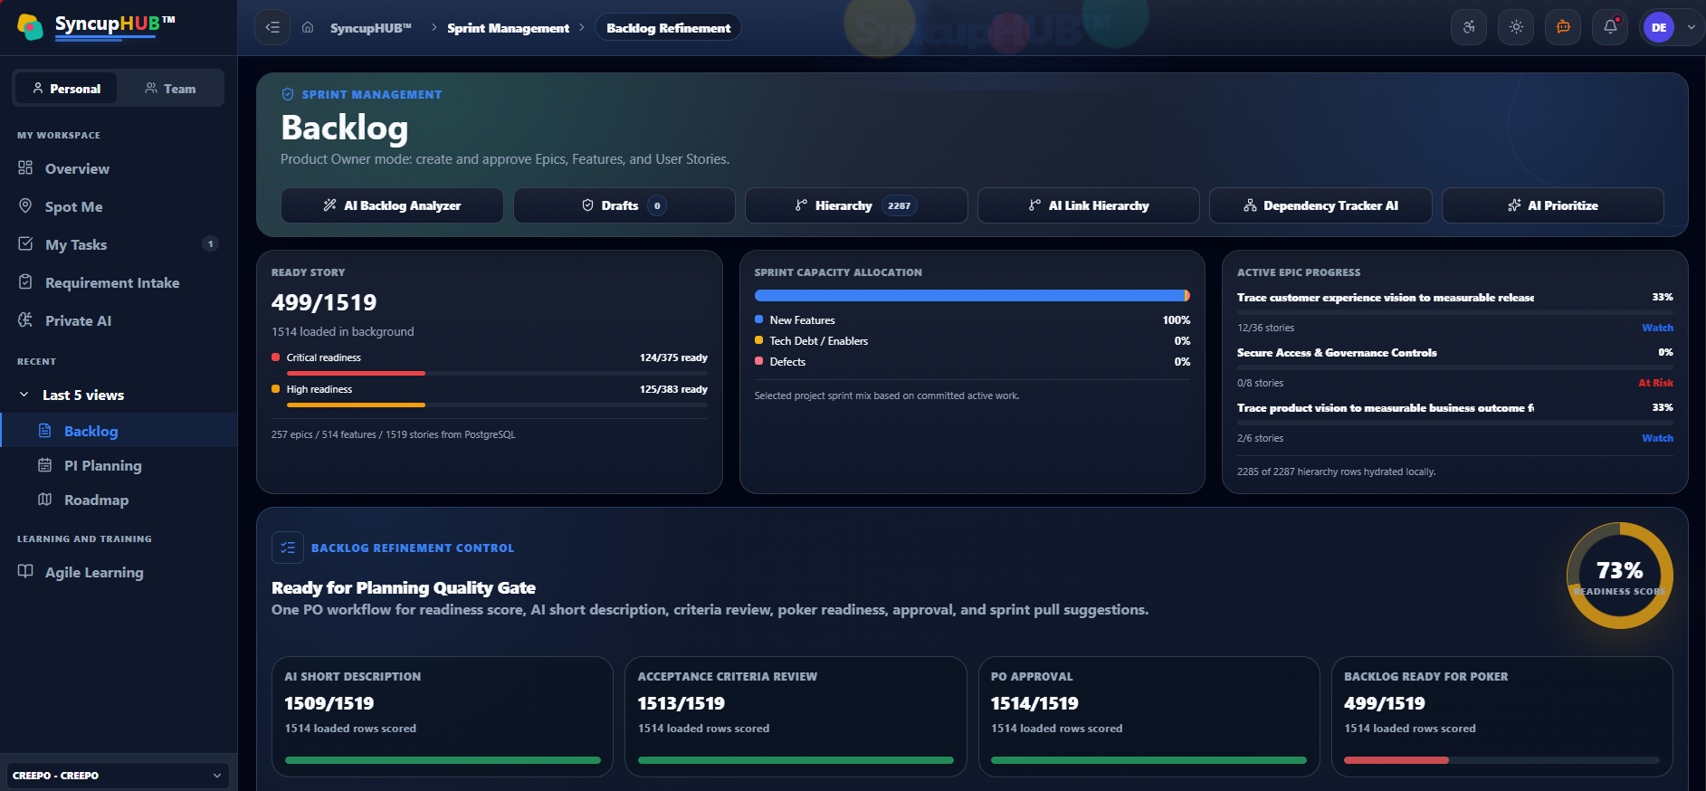Click the Tech Debt / Enablers legend entry
This screenshot has width=1706, height=791.
pos(818,341)
